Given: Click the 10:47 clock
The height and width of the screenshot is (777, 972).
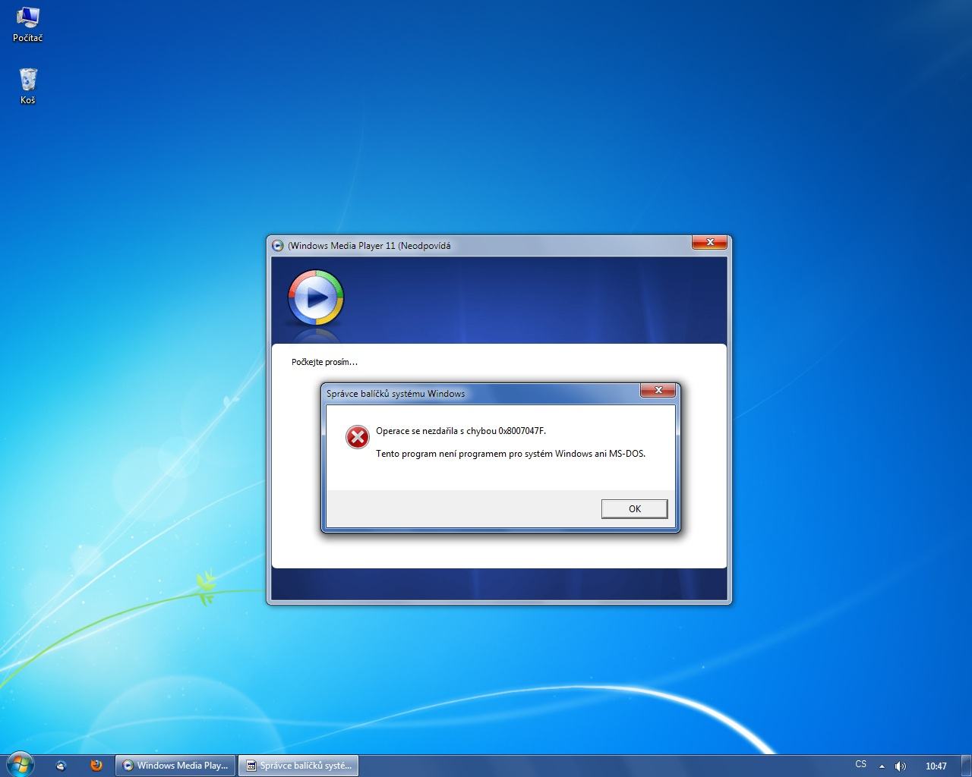Looking at the screenshot, I should coord(936,766).
